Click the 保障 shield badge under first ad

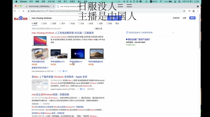pyautogui.click(x=65, y=71)
